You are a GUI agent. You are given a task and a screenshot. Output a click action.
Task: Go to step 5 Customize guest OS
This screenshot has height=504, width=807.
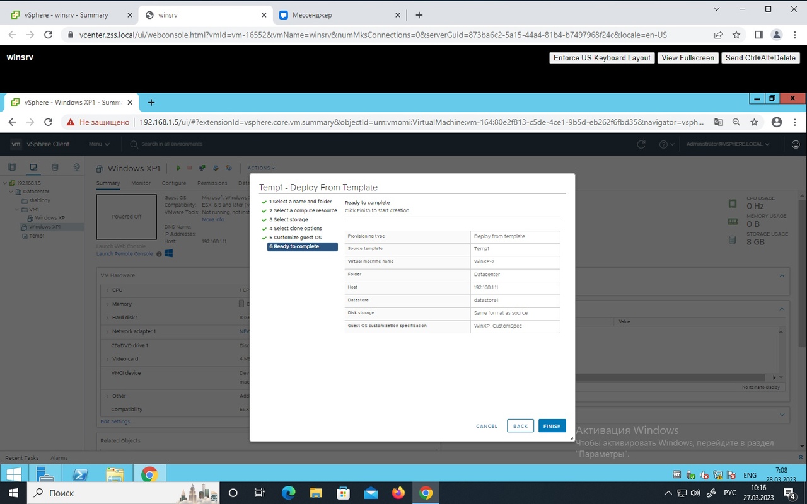click(x=295, y=238)
